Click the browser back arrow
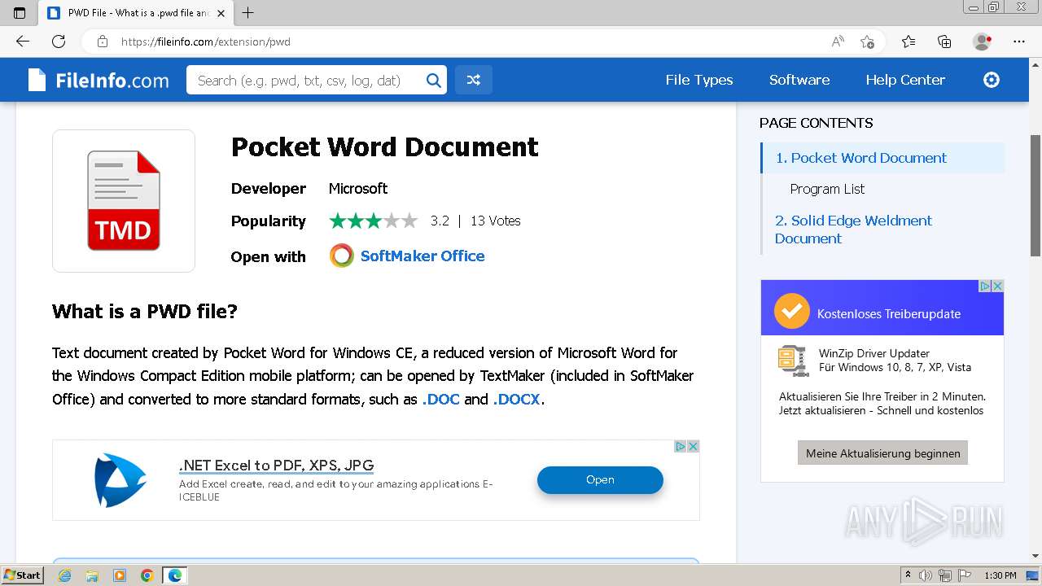This screenshot has height=586, width=1042. click(23, 42)
